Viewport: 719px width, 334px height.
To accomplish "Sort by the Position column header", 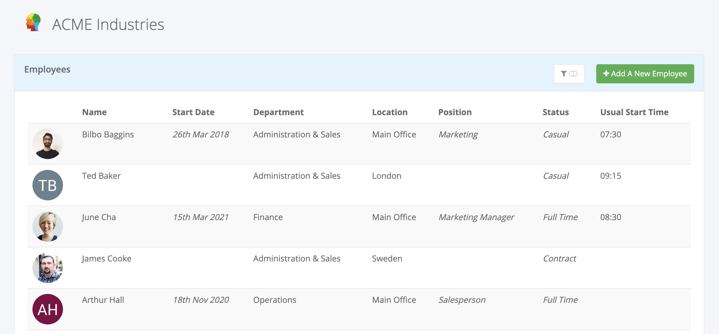I will (x=455, y=112).
